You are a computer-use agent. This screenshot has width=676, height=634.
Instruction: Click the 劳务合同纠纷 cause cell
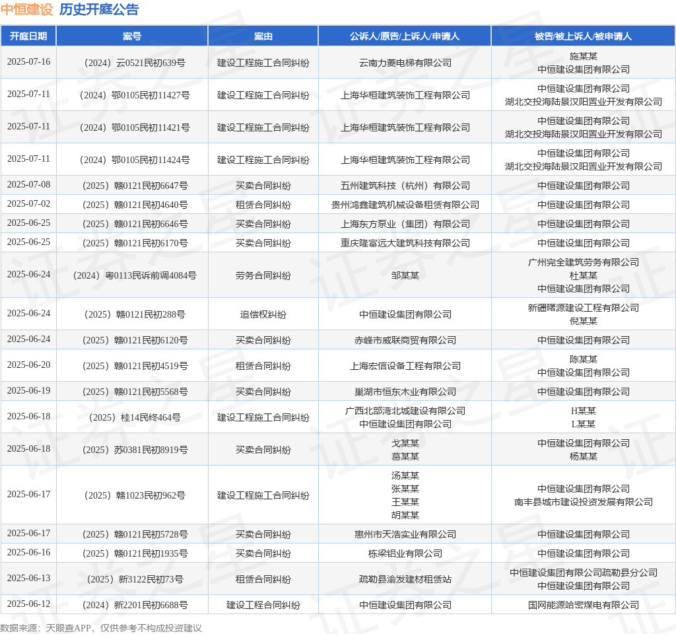pyautogui.click(x=263, y=275)
